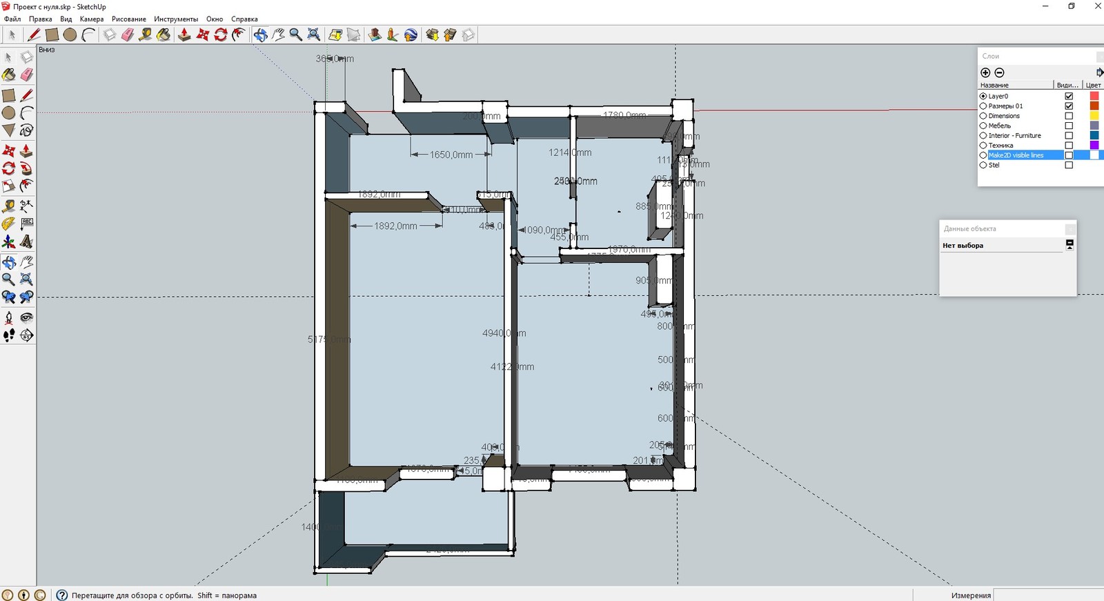Click the Previous view icon
Screen dimensions: 1104x601
9,297
